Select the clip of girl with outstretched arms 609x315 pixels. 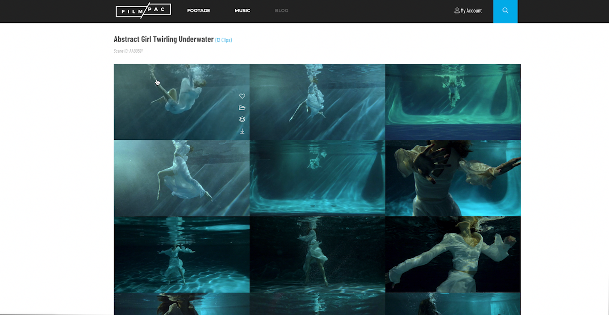(453, 254)
